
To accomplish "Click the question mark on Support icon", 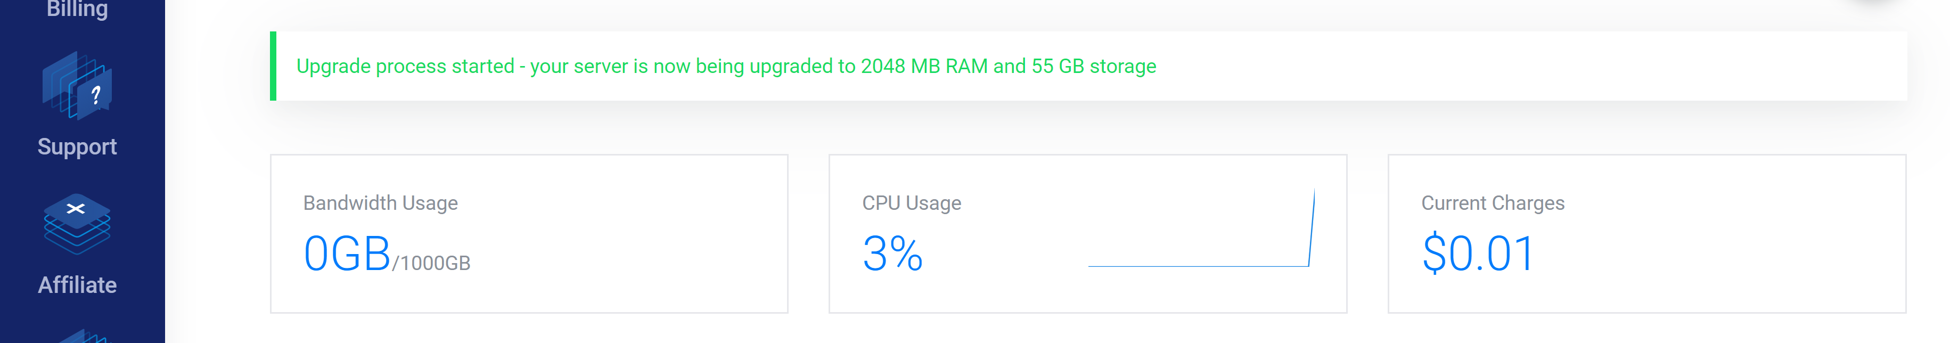I will pyautogui.click(x=95, y=95).
